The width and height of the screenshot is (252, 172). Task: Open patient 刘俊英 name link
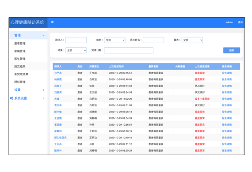point(58,92)
